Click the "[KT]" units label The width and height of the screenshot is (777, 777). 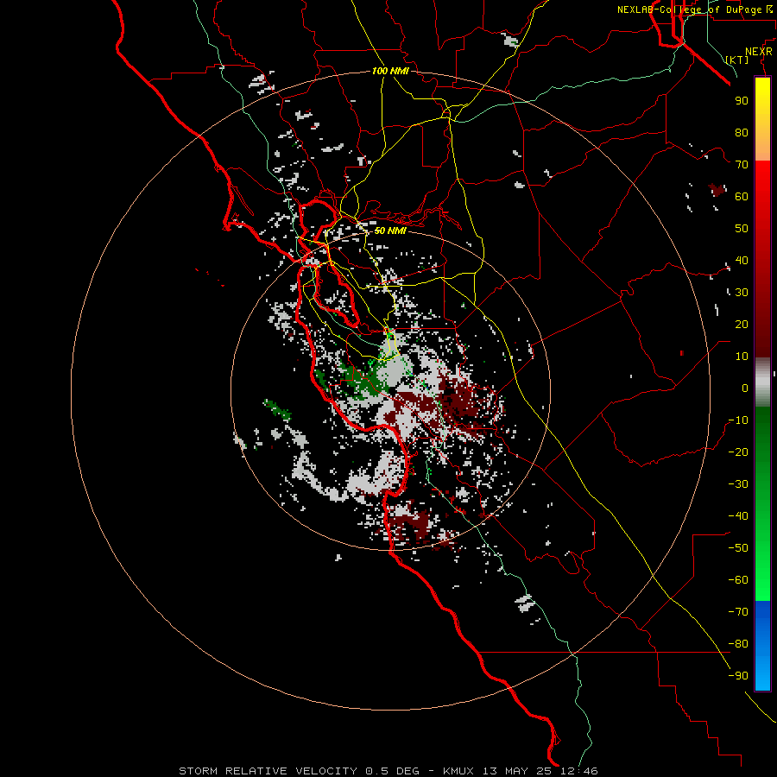coord(737,60)
